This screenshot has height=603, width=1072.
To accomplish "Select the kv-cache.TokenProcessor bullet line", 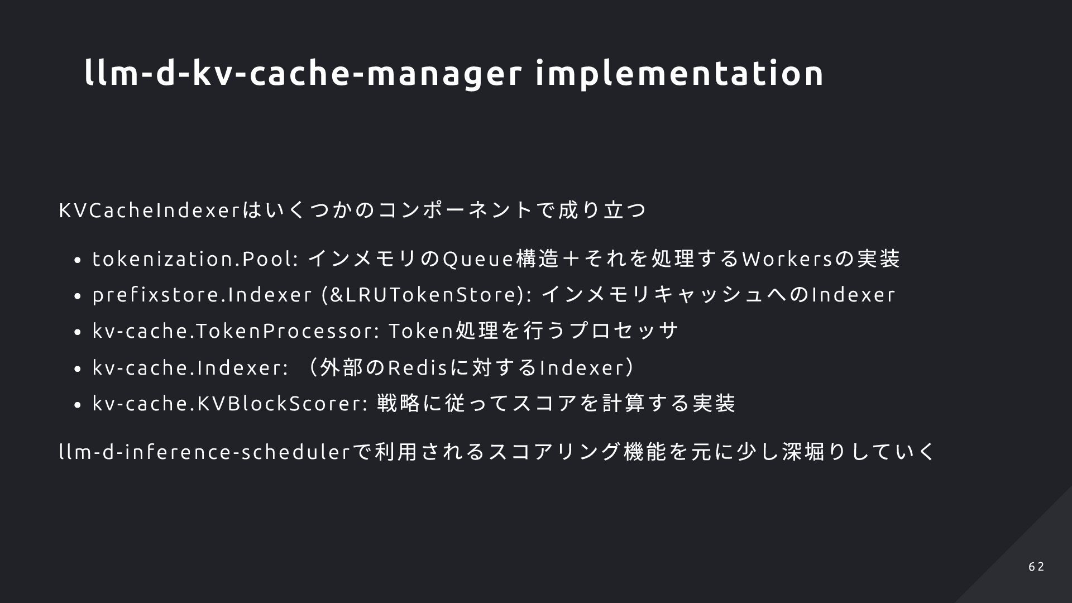I will click(x=385, y=331).
